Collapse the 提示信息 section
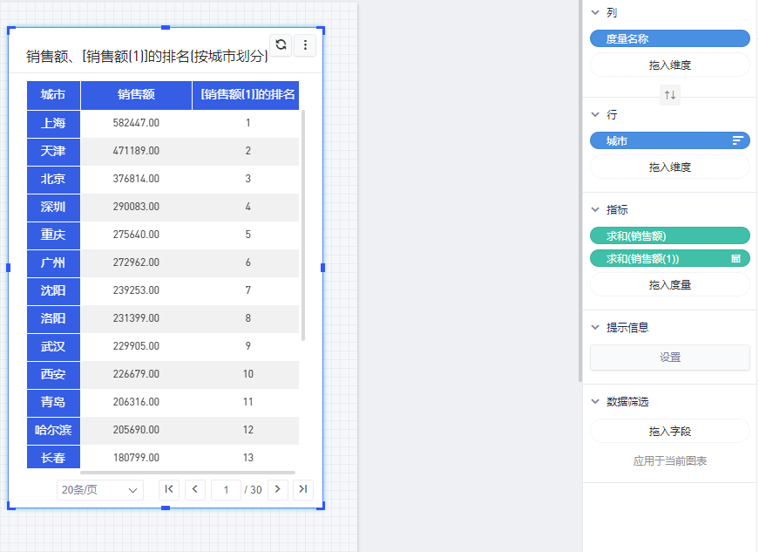 595,328
